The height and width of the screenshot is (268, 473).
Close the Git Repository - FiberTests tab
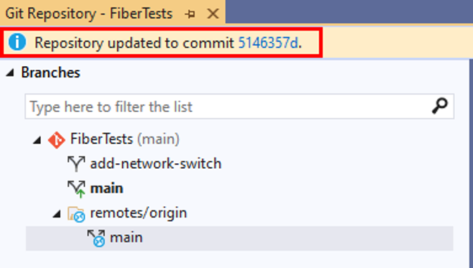(x=213, y=14)
